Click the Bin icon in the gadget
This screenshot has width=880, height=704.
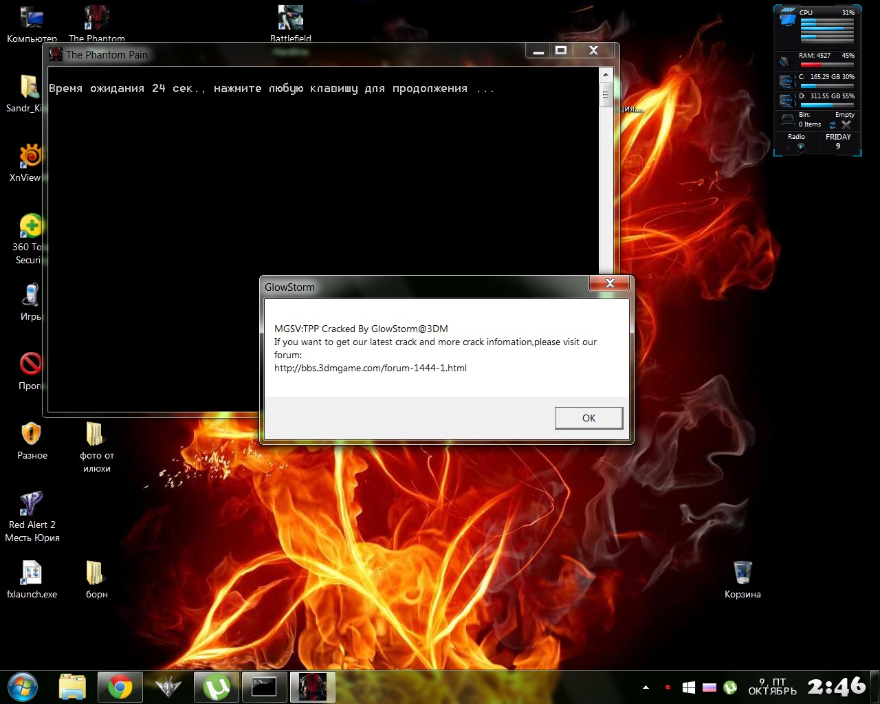coord(787,120)
